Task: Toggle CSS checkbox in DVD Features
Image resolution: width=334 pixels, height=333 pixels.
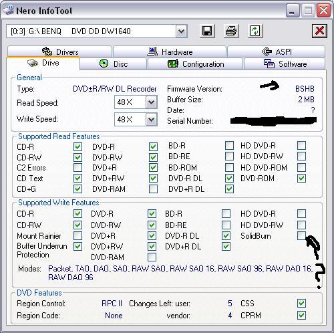Action: (301, 304)
